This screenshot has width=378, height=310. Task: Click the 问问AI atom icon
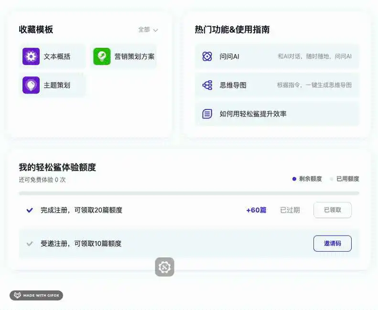207,56
